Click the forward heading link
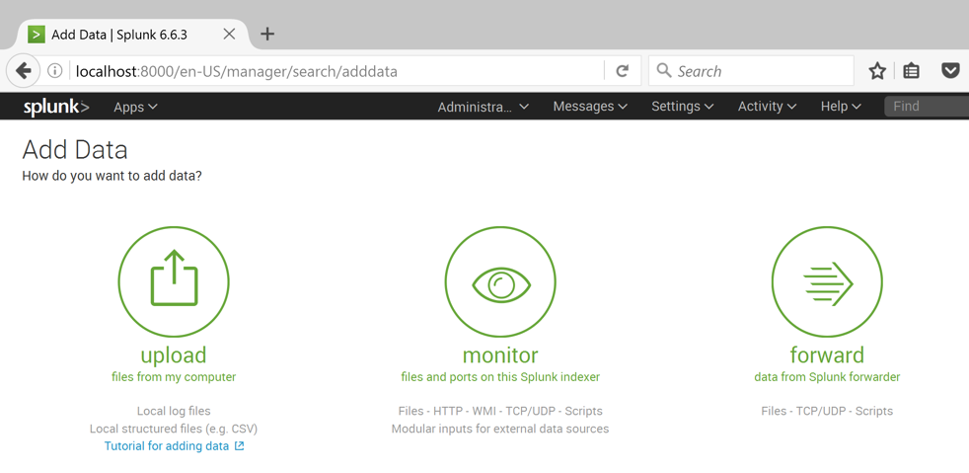 (827, 355)
